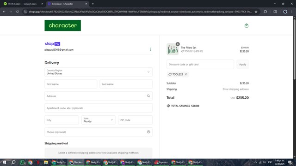Open a new browser tab
296x166 pixels.
pos(92,4)
